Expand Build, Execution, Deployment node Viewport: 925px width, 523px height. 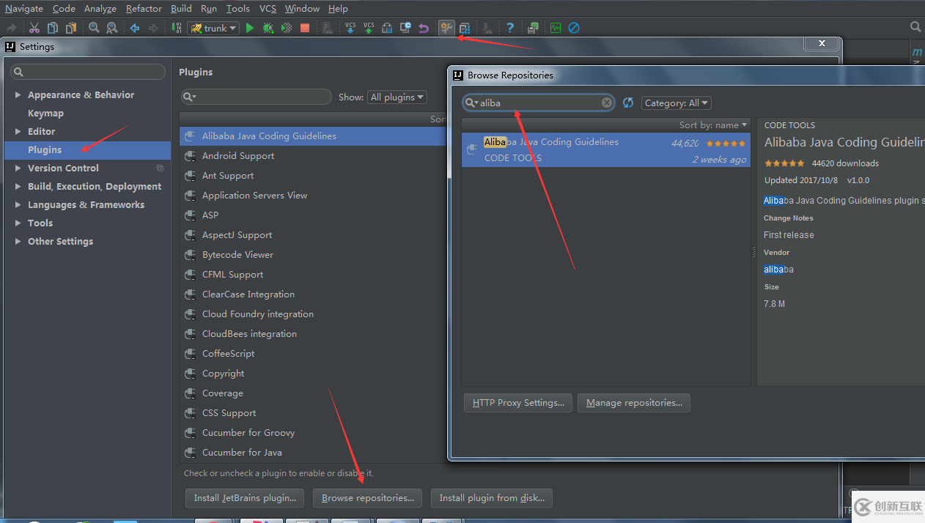(x=18, y=187)
